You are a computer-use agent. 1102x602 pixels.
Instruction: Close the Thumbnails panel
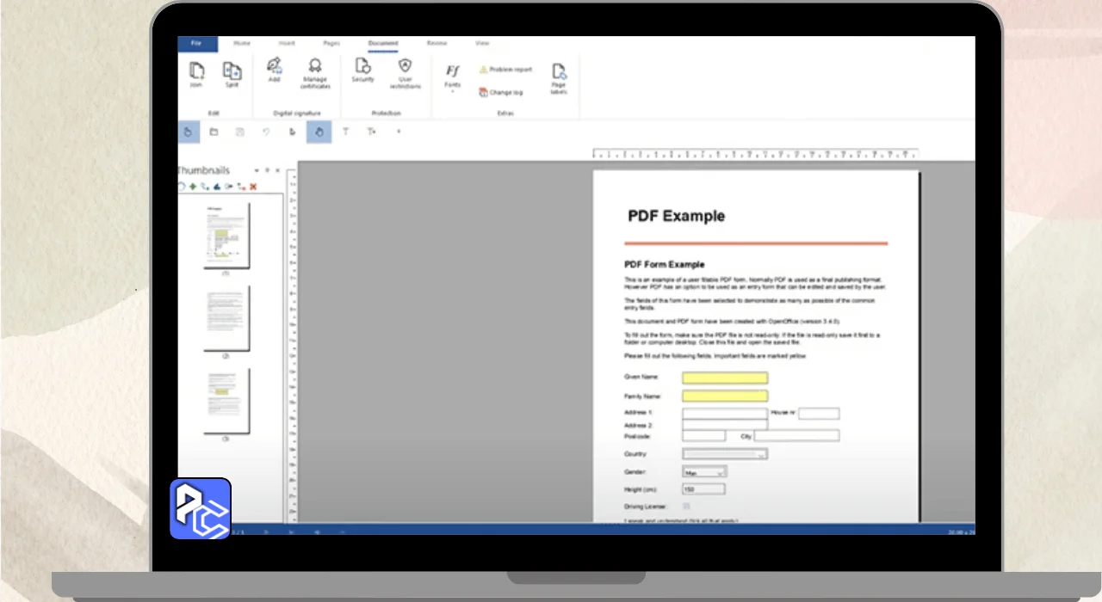pos(277,170)
